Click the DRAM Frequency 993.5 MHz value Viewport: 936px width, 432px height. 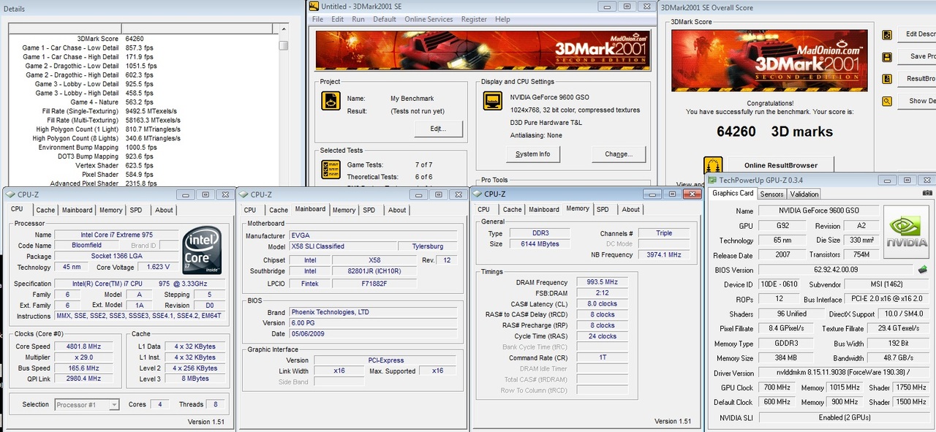[x=602, y=282]
